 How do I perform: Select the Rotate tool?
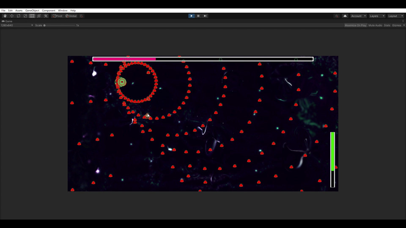tap(18, 16)
